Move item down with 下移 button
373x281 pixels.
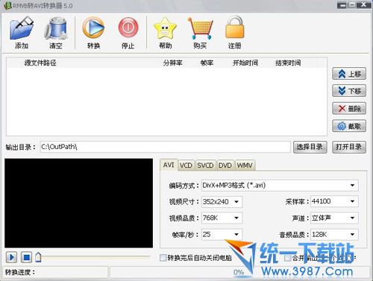point(349,91)
